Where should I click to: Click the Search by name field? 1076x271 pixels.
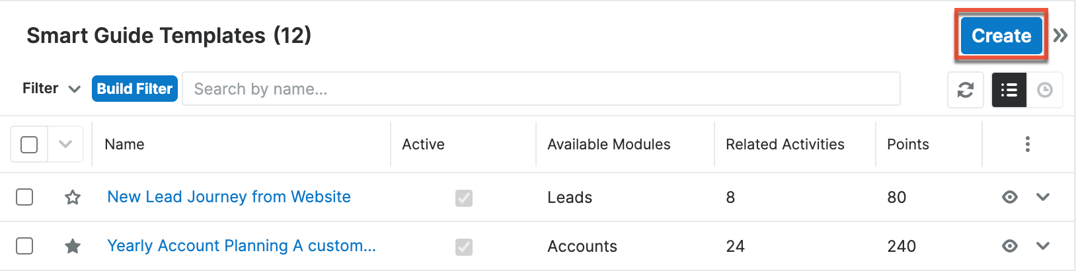[x=541, y=89]
